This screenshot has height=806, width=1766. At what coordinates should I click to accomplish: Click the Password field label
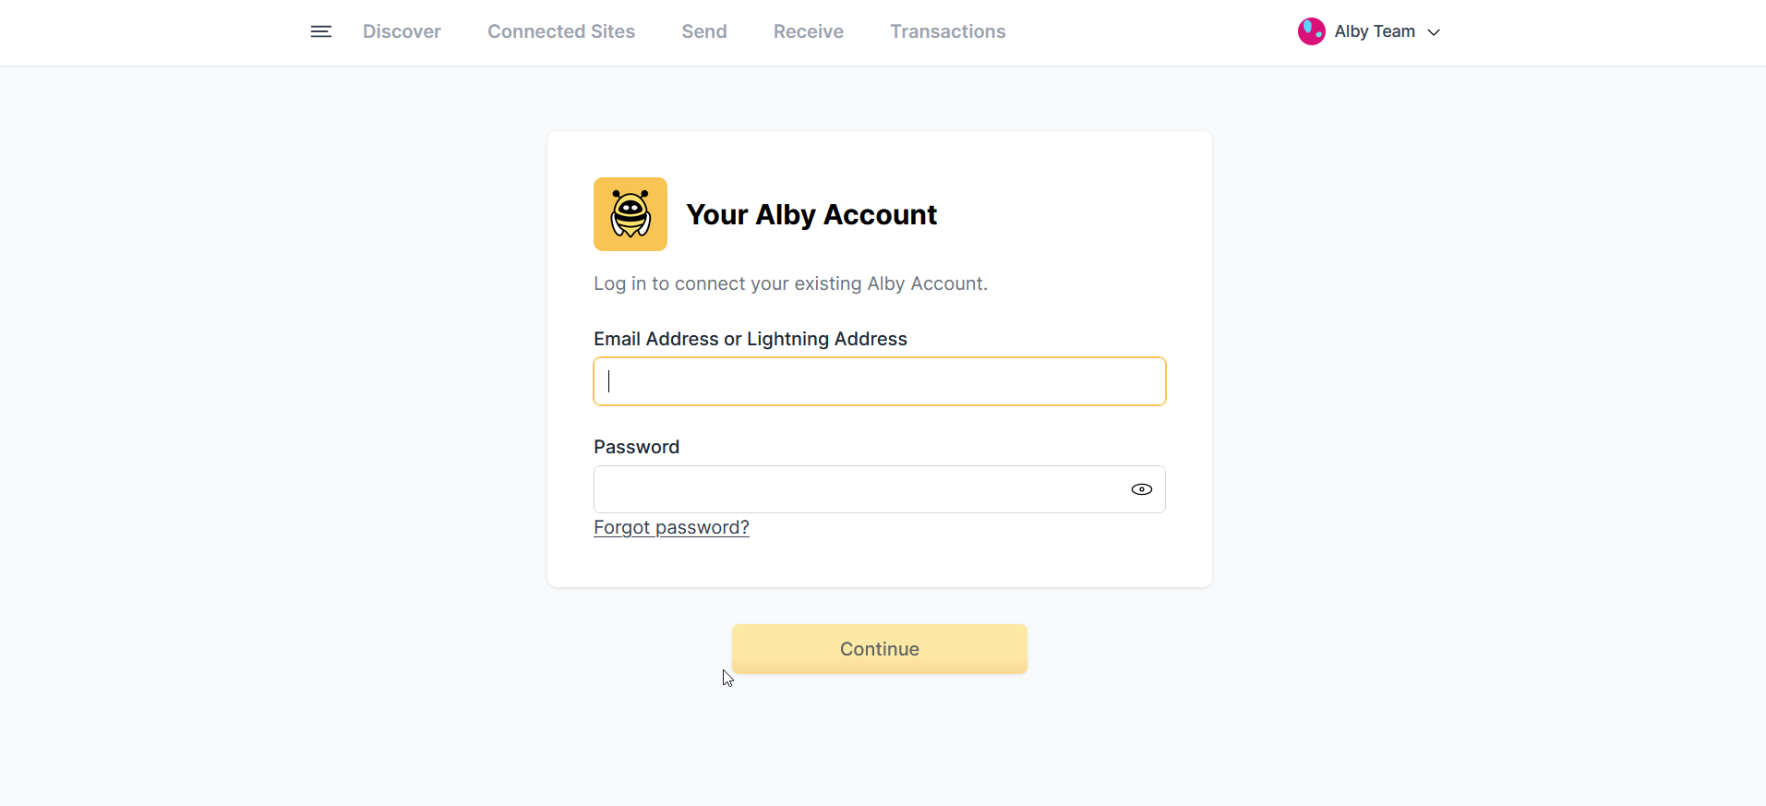[x=636, y=447]
